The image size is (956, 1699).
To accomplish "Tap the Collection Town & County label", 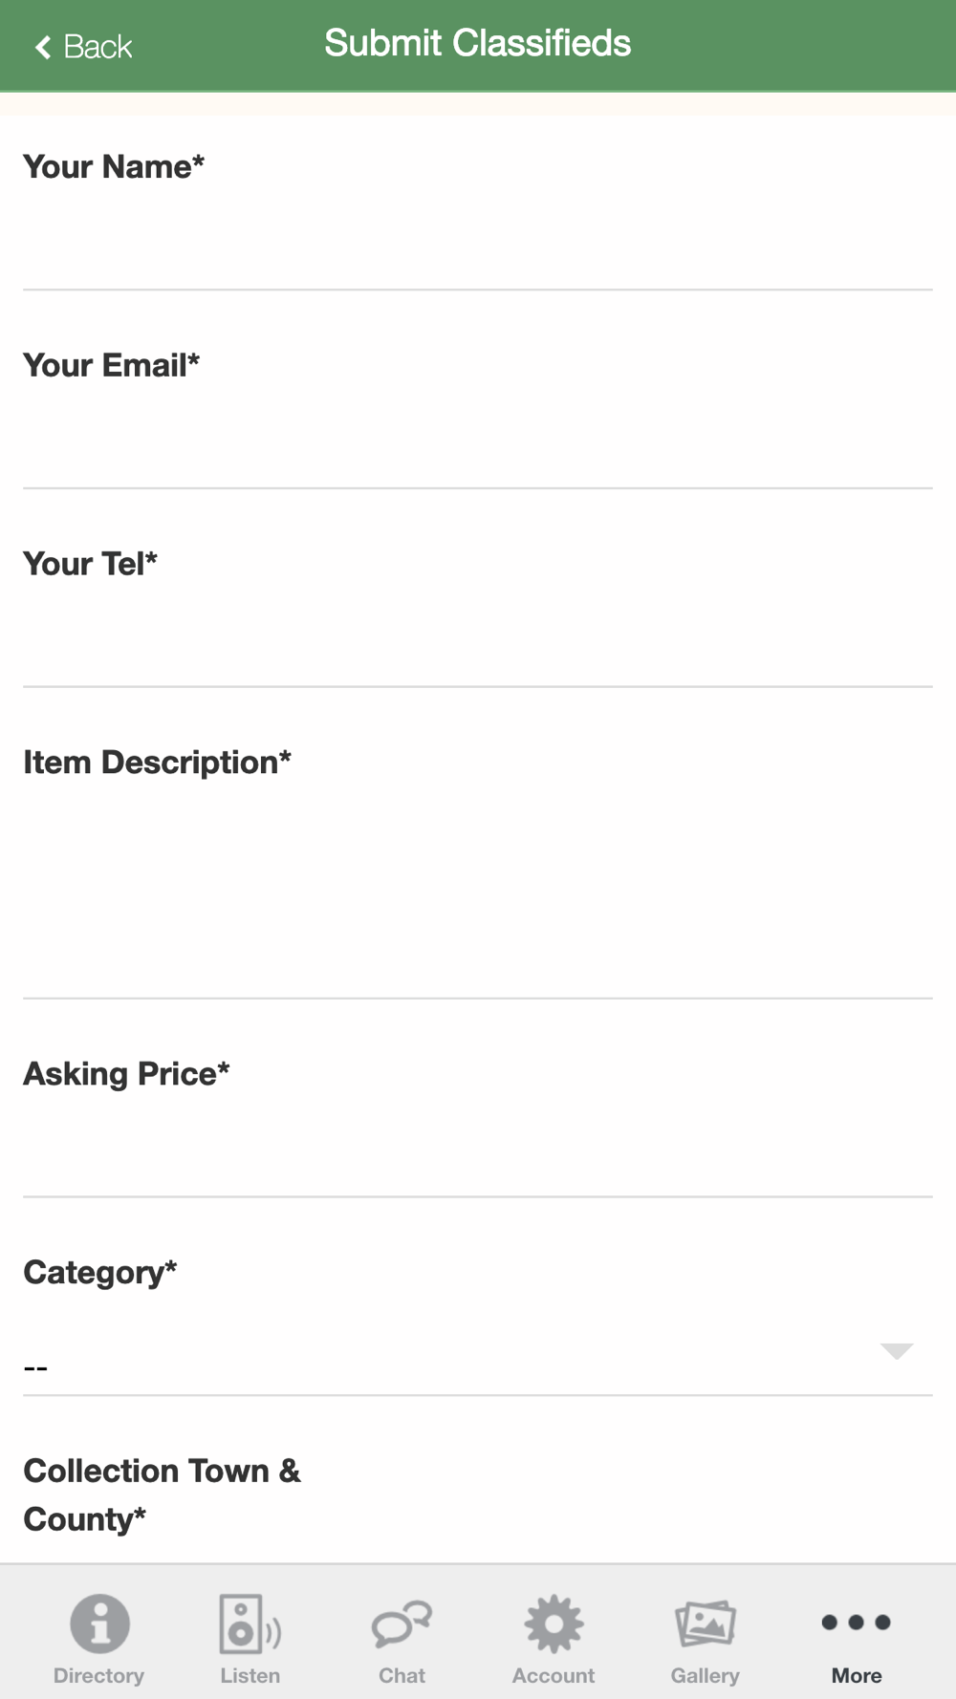I will pos(162,1495).
